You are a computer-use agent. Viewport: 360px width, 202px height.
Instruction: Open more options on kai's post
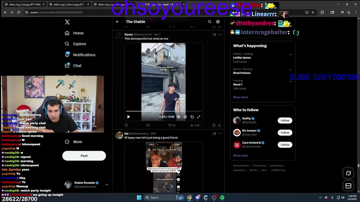(x=219, y=134)
